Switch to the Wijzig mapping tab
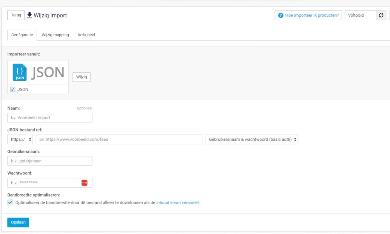This screenshot has width=390, height=234. click(55, 35)
